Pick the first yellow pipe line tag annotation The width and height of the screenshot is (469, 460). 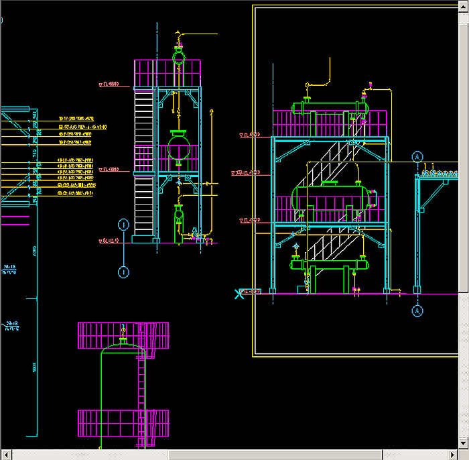point(76,119)
